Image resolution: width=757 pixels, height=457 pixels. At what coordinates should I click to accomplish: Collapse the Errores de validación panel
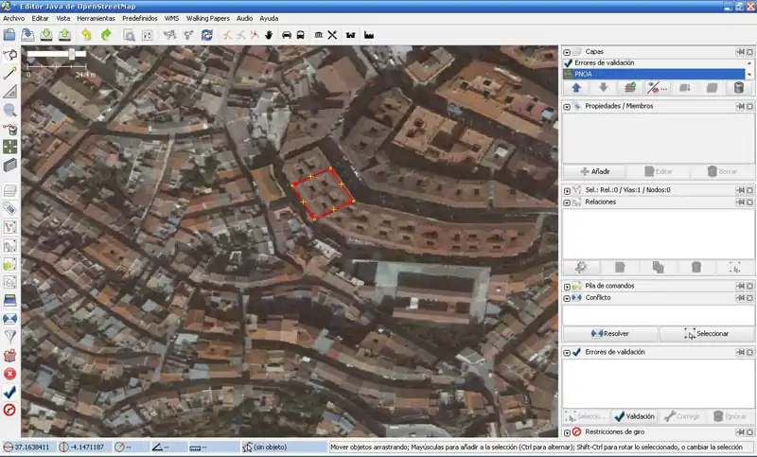click(567, 352)
